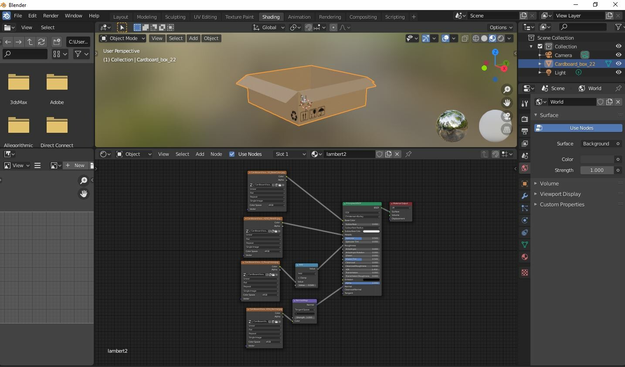Open the Render menu in the top bar
This screenshot has width=625, height=367.
pos(51,15)
